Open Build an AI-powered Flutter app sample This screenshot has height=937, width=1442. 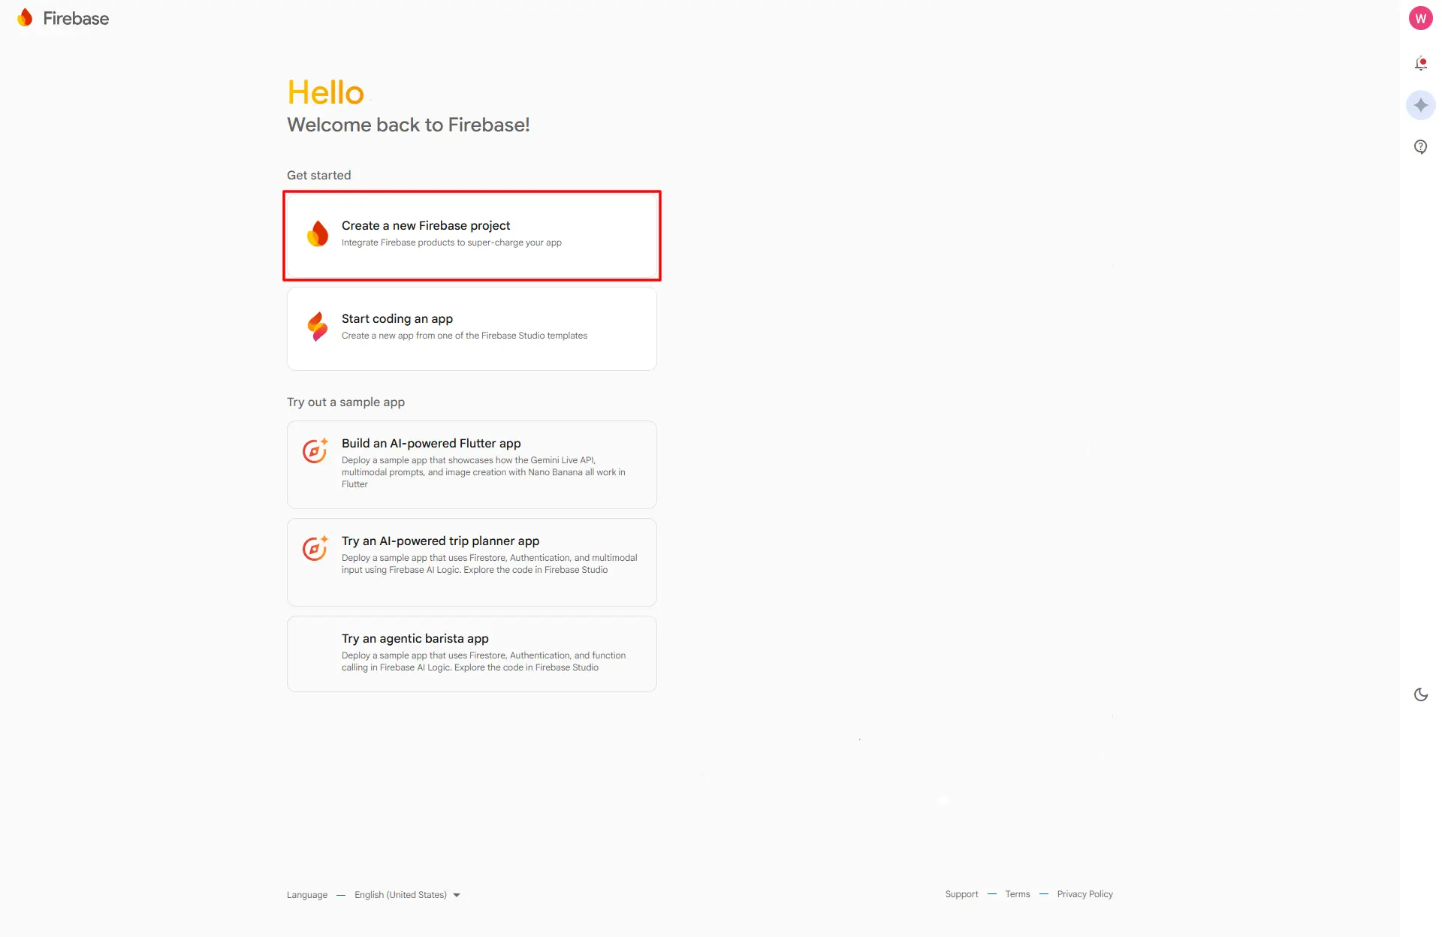click(472, 464)
